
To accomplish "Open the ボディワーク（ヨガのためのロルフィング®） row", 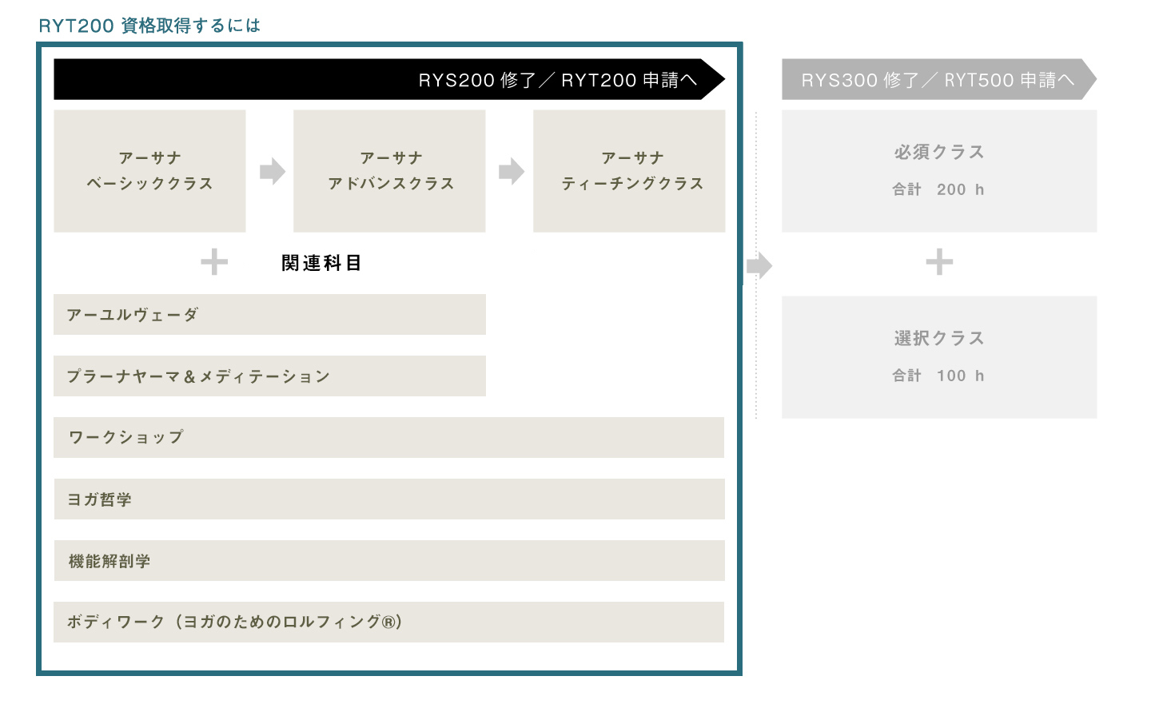I will (x=389, y=622).
